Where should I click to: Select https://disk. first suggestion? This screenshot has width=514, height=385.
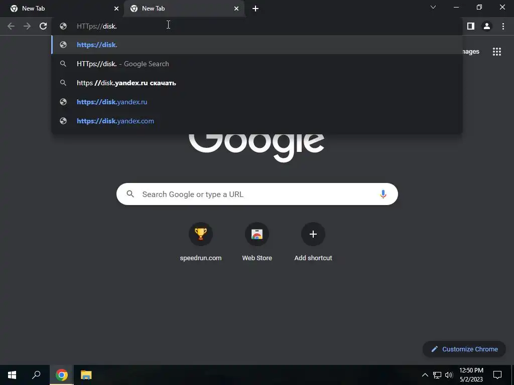tap(256, 45)
